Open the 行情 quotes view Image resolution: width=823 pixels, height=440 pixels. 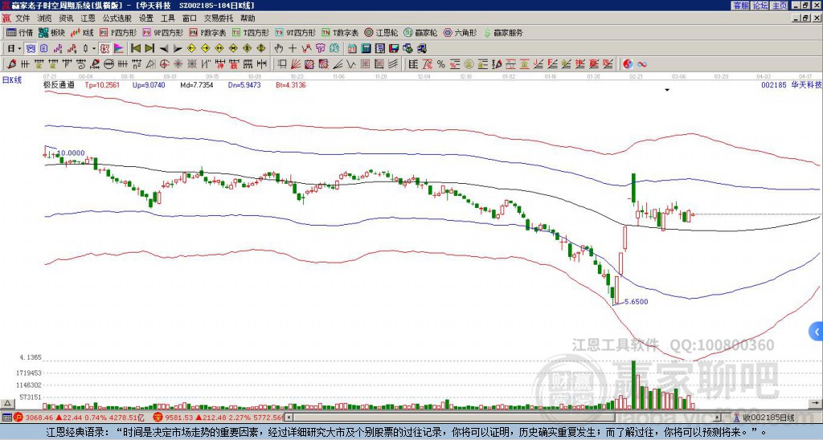click(x=19, y=32)
